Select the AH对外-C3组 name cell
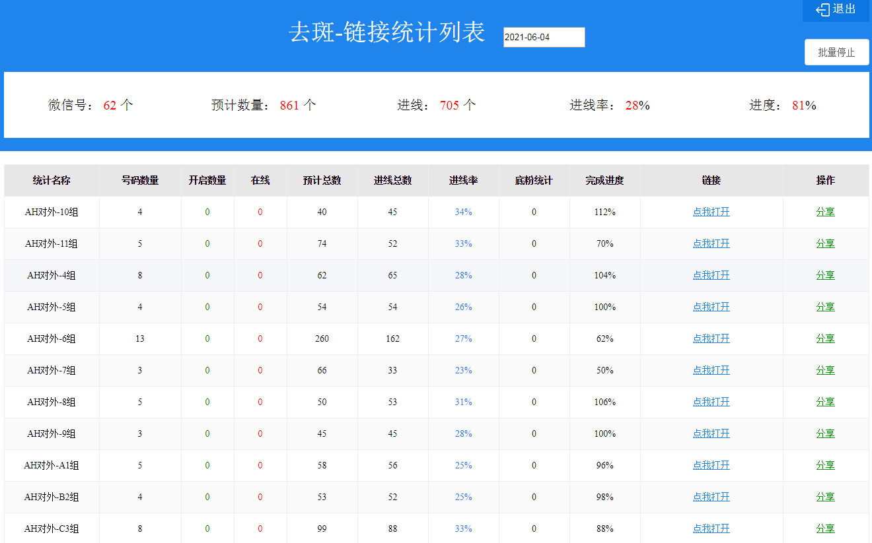This screenshot has height=543, width=872. coord(52,528)
